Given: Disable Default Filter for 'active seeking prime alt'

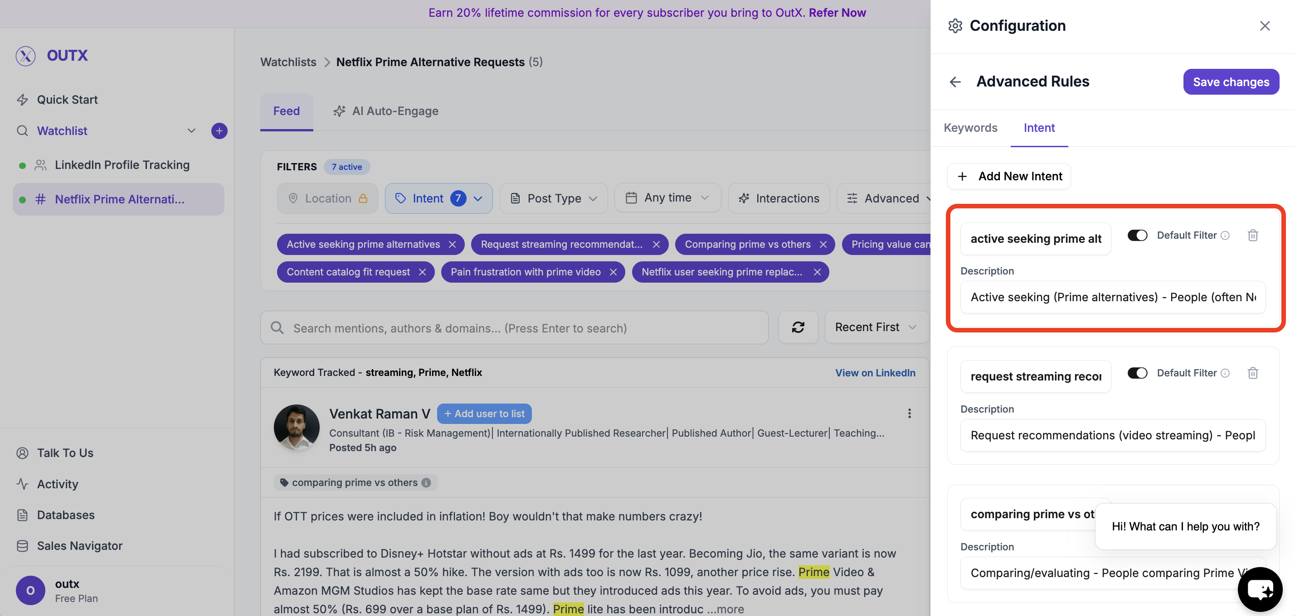Looking at the screenshot, I should (1138, 235).
